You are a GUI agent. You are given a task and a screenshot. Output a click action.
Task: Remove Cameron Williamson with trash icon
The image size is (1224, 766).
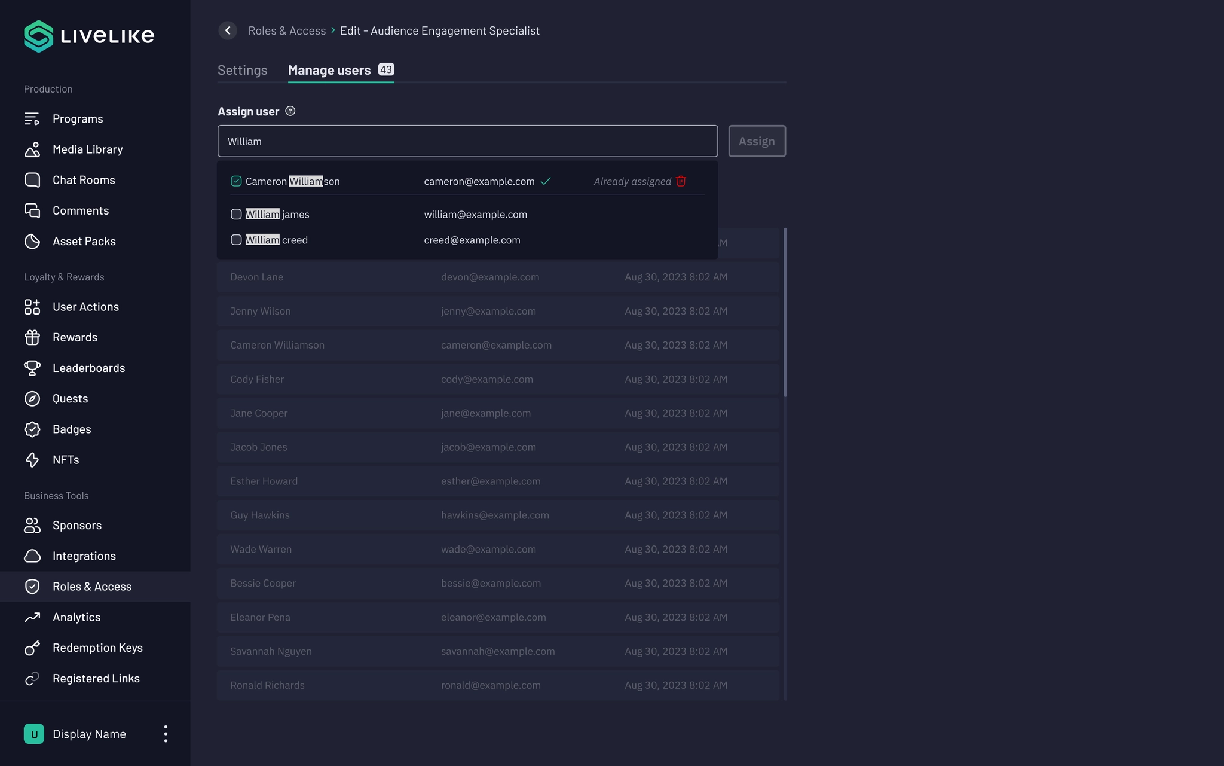pyautogui.click(x=681, y=181)
